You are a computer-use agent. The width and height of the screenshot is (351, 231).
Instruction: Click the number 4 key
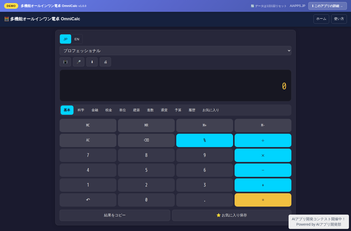coord(88,170)
